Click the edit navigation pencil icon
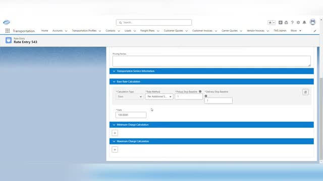This screenshot has width=323, height=181. [x=315, y=31]
